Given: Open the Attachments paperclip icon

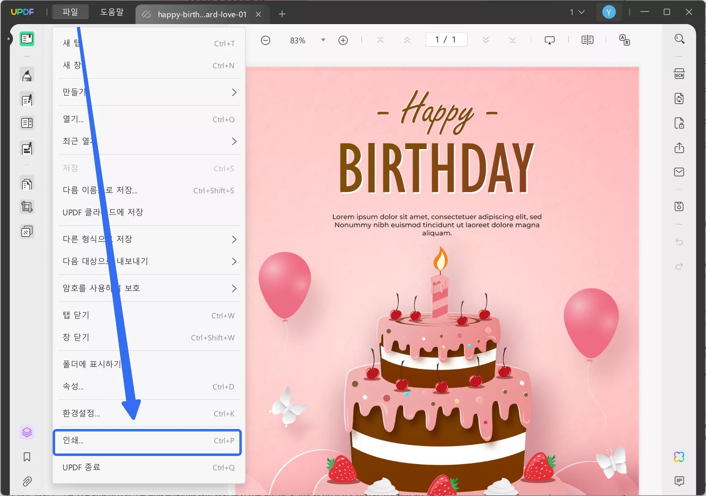Looking at the screenshot, I should coord(27,481).
